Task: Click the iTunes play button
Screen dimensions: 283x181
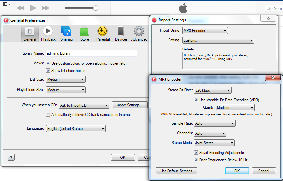Action: pyautogui.click(x=33, y=8)
